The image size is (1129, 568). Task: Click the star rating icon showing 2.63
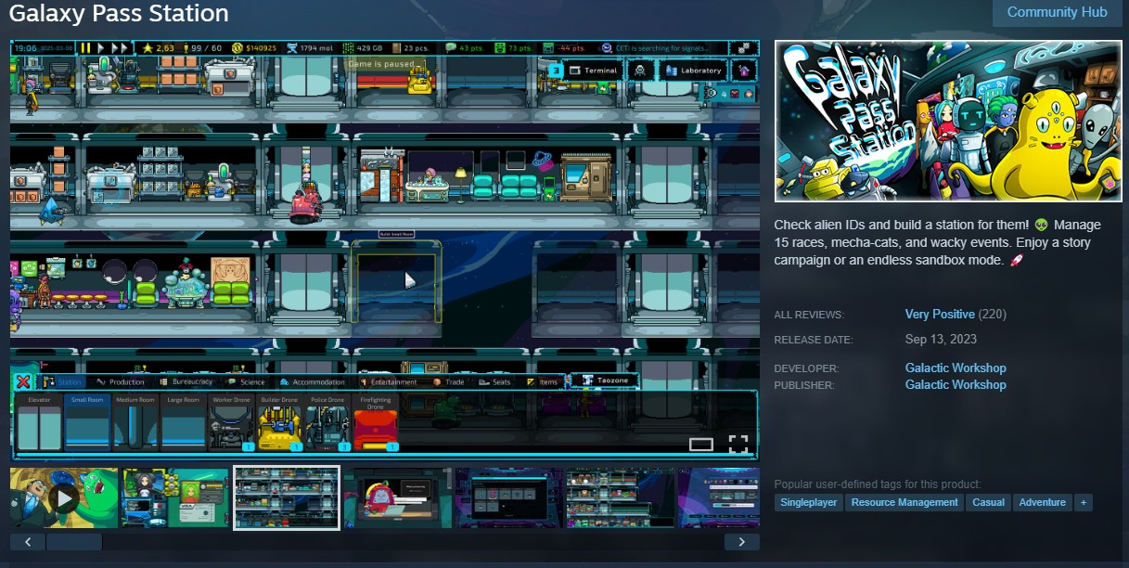(x=147, y=47)
